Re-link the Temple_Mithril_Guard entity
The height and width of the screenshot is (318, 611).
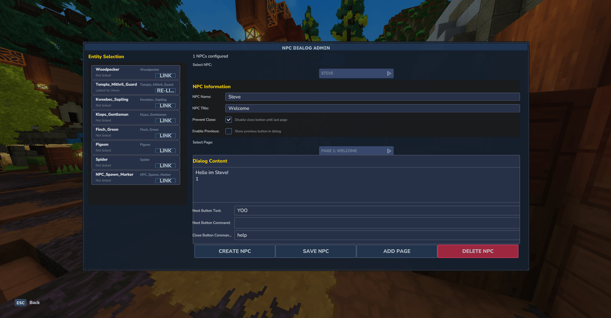pyautogui.click(x=165, y=91)
